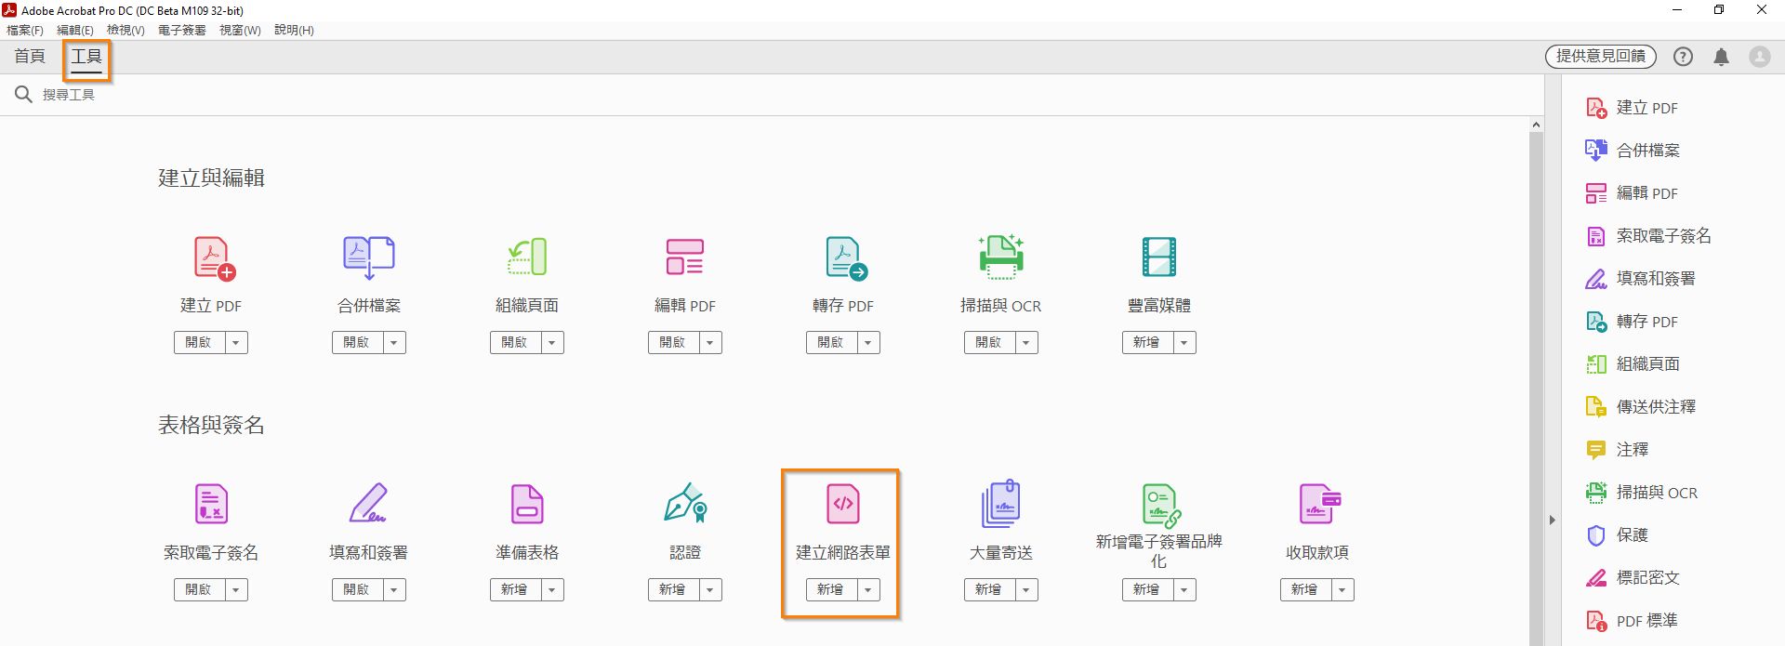The image size is (1785, 646).
Task: Click the 轉存 PDF tool icon in main grid
Action: 846,257
